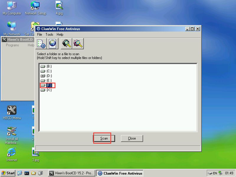Open My Network desktop icon
The image size is (236, 177).
(x=12, y=29)
